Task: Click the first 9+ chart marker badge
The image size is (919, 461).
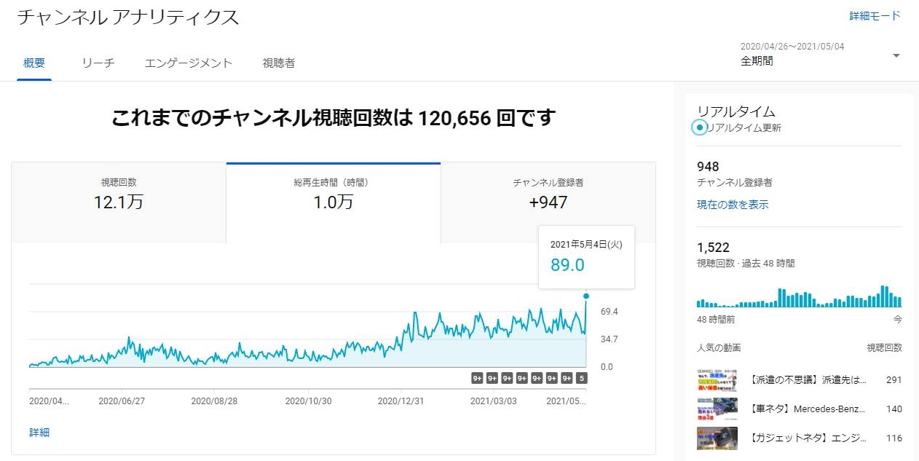Action: (x=477, y=378)
